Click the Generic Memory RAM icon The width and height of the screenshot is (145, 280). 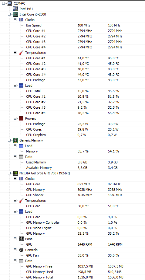(15, 140)
